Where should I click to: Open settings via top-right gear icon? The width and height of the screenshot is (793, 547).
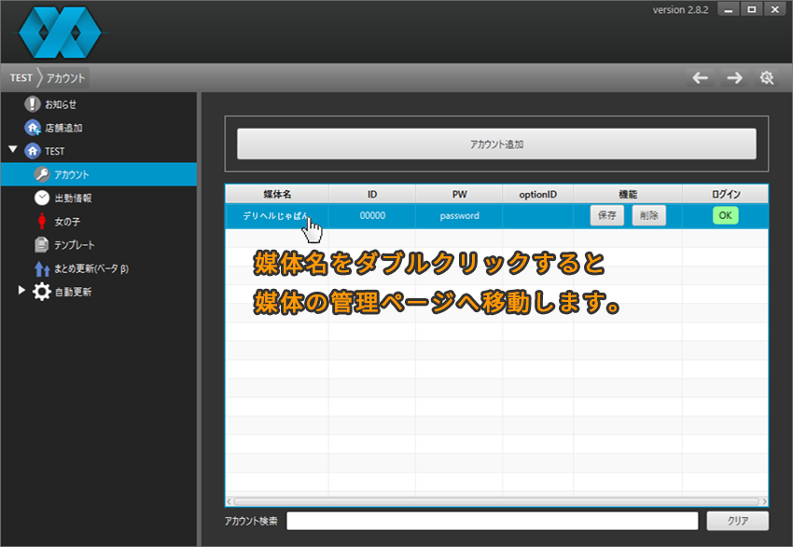pyautogui.click(x=767, y=77)
